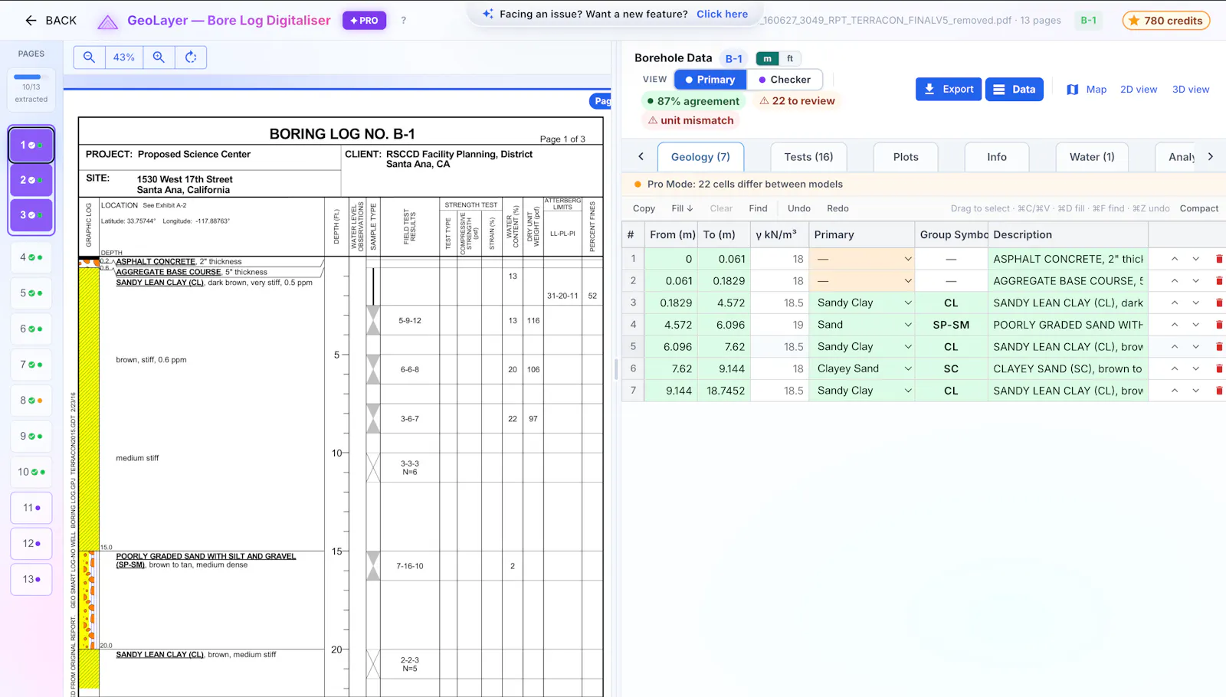Screen dimensions: 1226x697
Task: Move CLAYEY SAND row up
Action: click(1174, 369)
